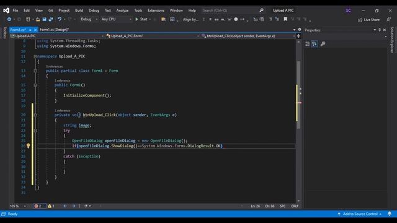This screenshot has width=397, height=223.
Task: Open the Test menu
Action: pos(108,11)
